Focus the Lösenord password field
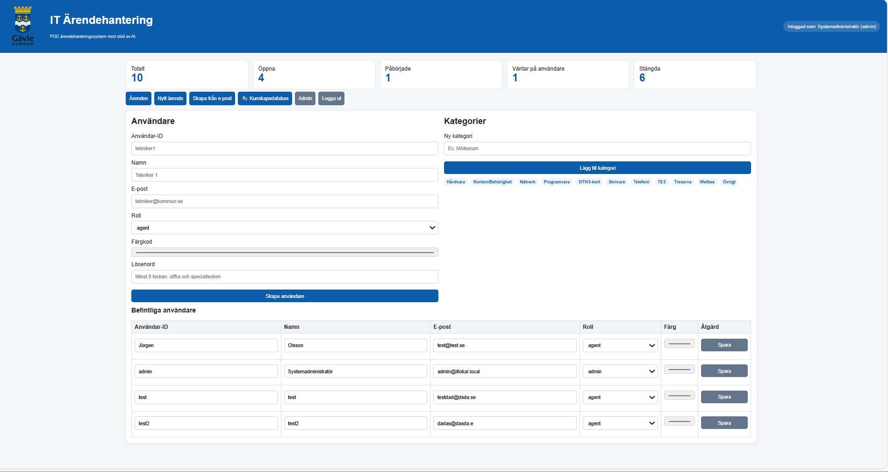The width and height of the screenshot is (888, 472). point(285,277)
